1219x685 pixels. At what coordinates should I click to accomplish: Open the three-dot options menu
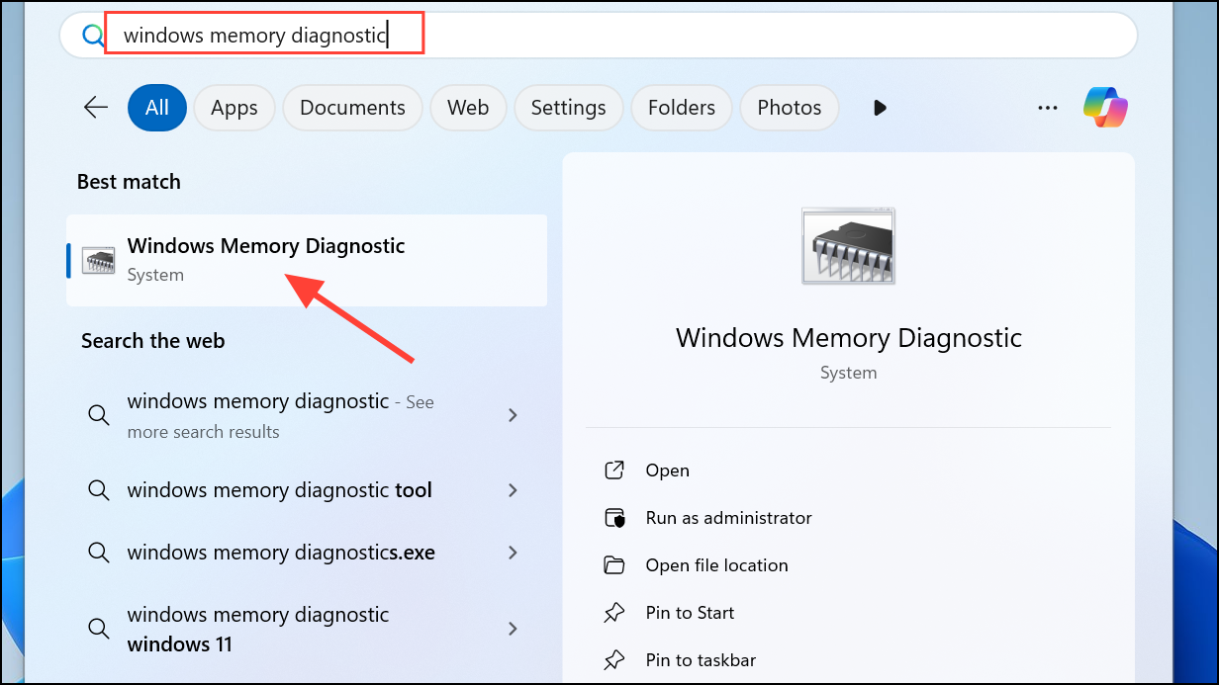1048,108
